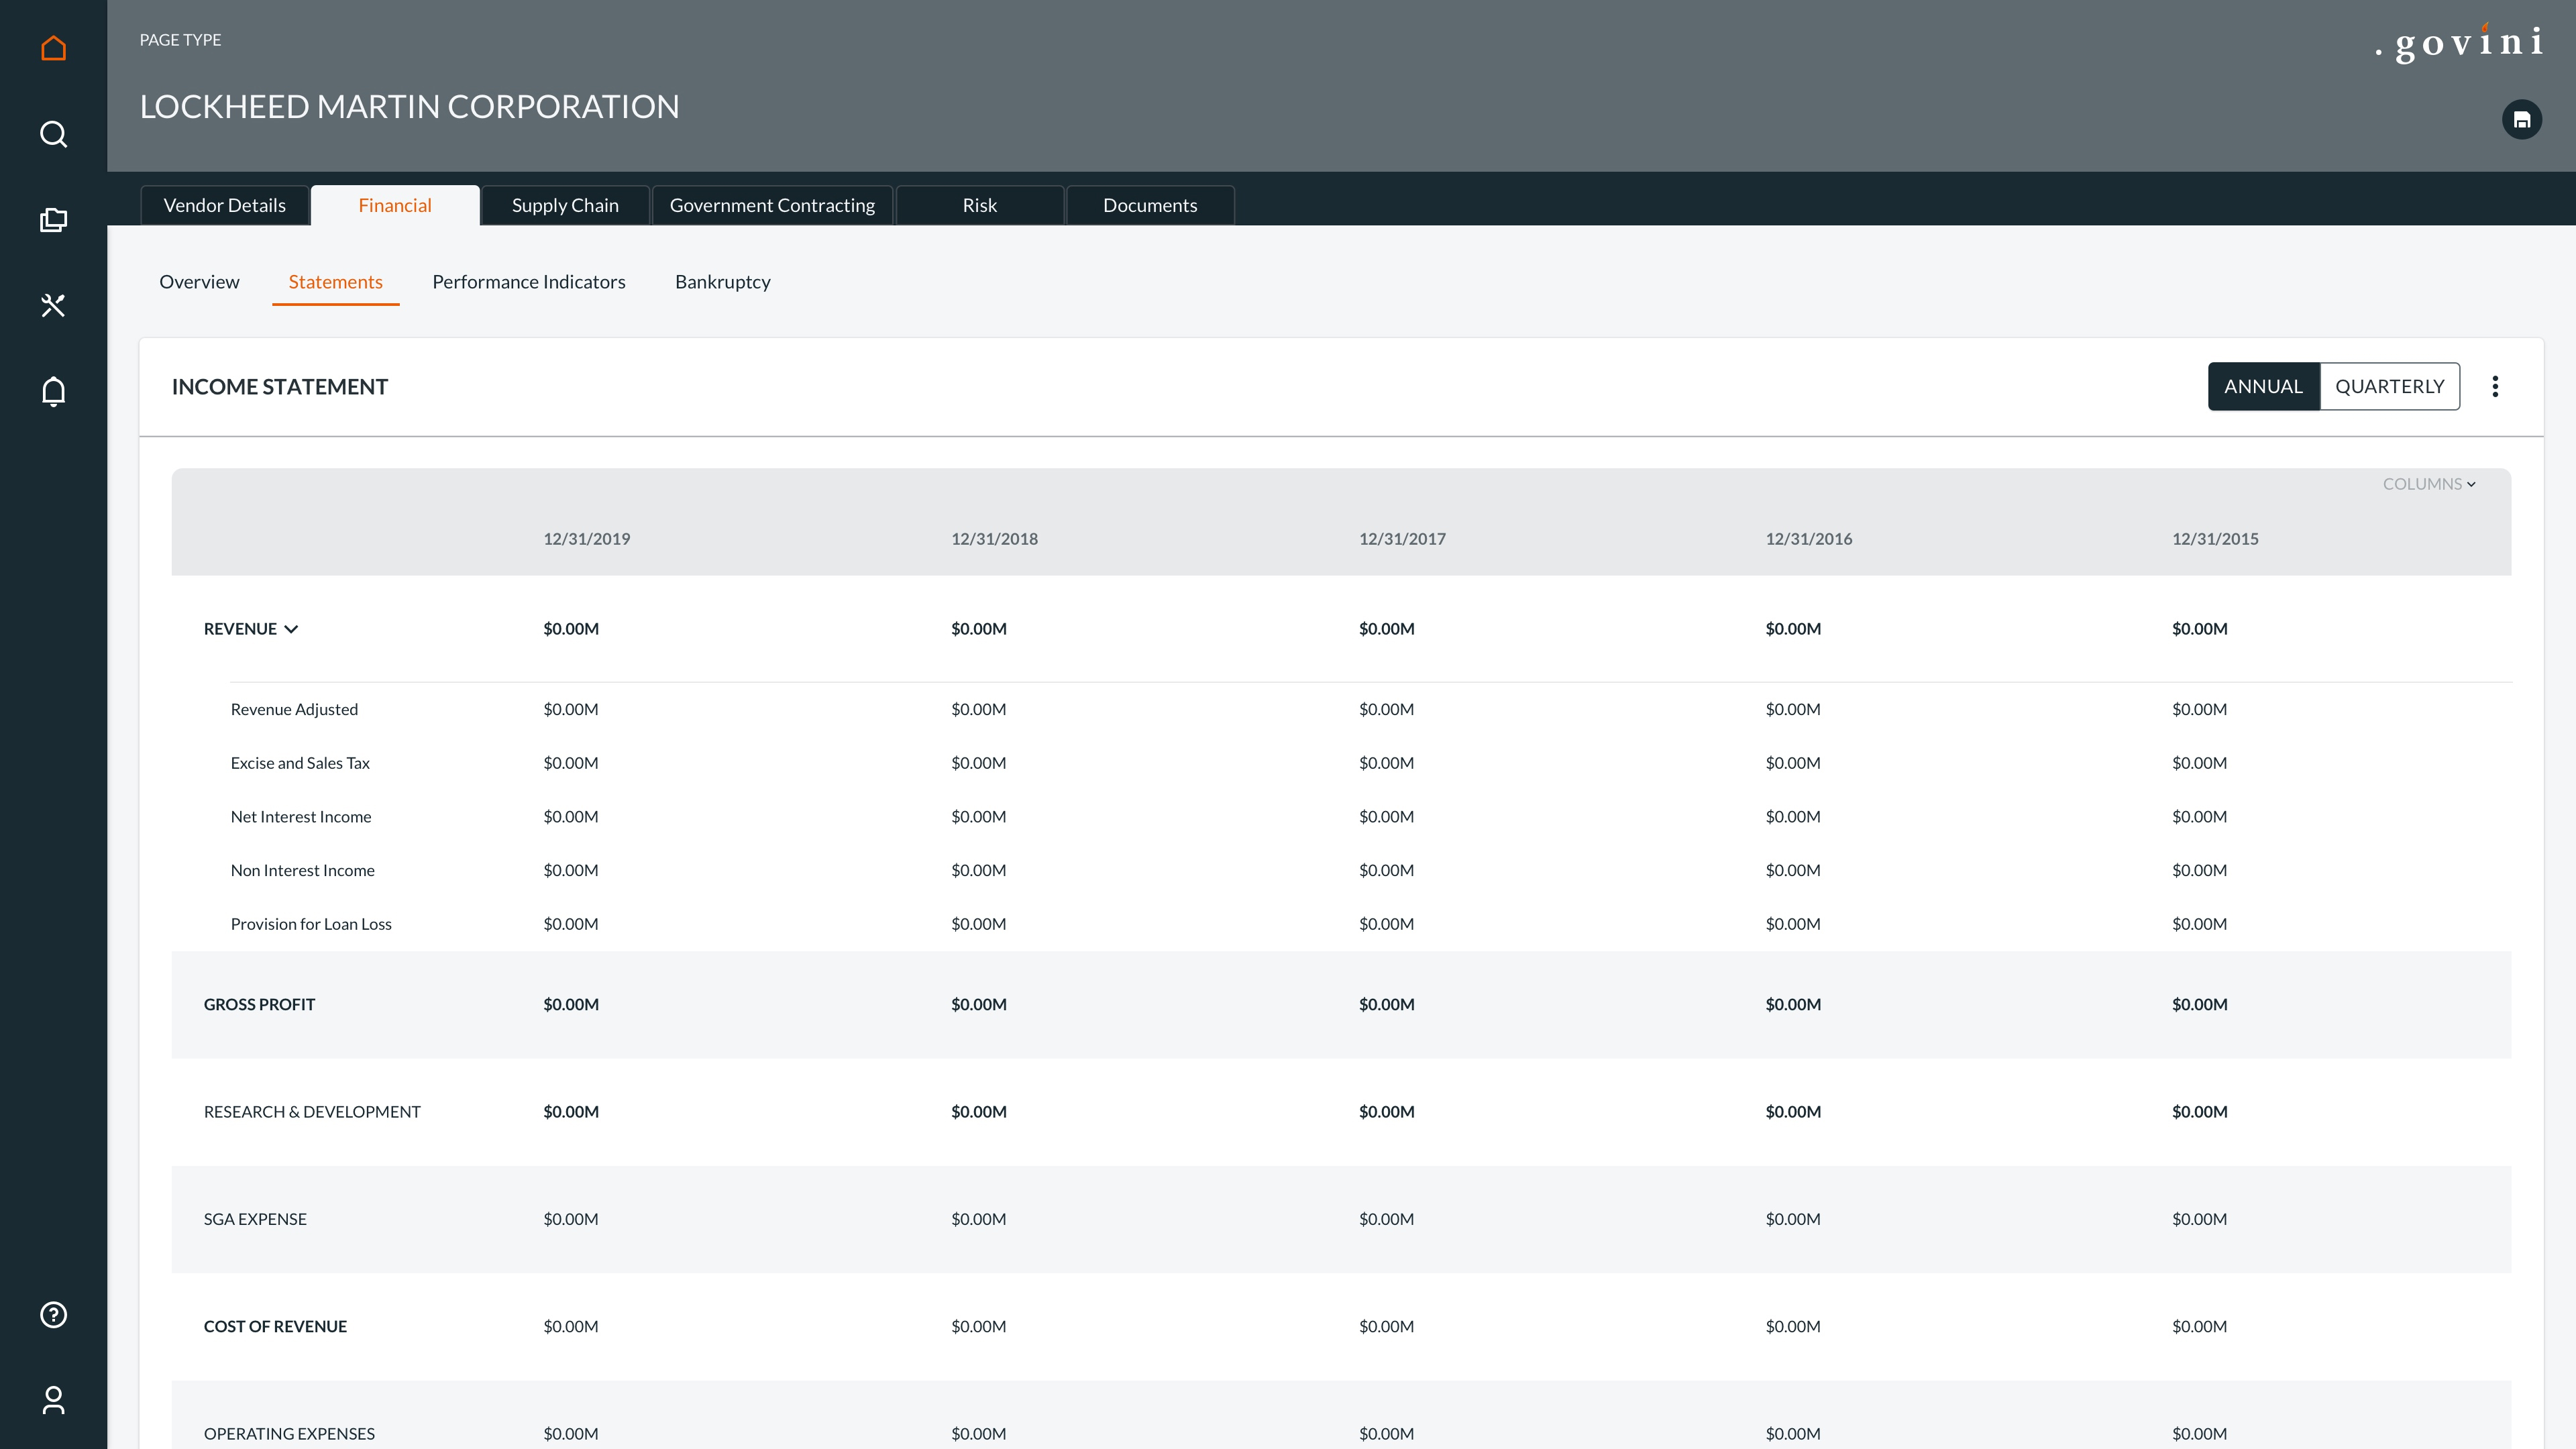Open the user profile icon
This screenshot has height=1449, width=2576.
point(53,1400)
